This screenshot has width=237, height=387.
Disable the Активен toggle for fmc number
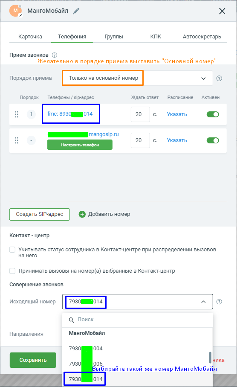pyautogui.click(x=213, y=114)
